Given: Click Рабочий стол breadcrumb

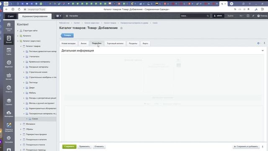Looking at the screenshot, I should 64,23.
